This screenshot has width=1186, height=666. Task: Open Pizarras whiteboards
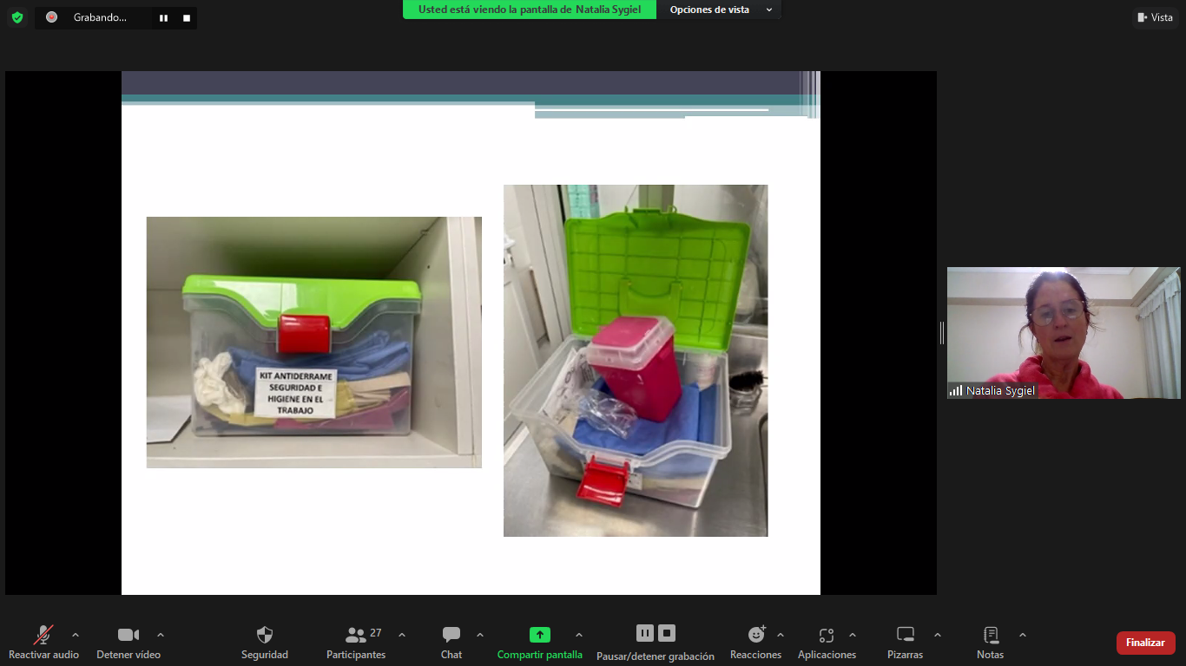(906, 642)
